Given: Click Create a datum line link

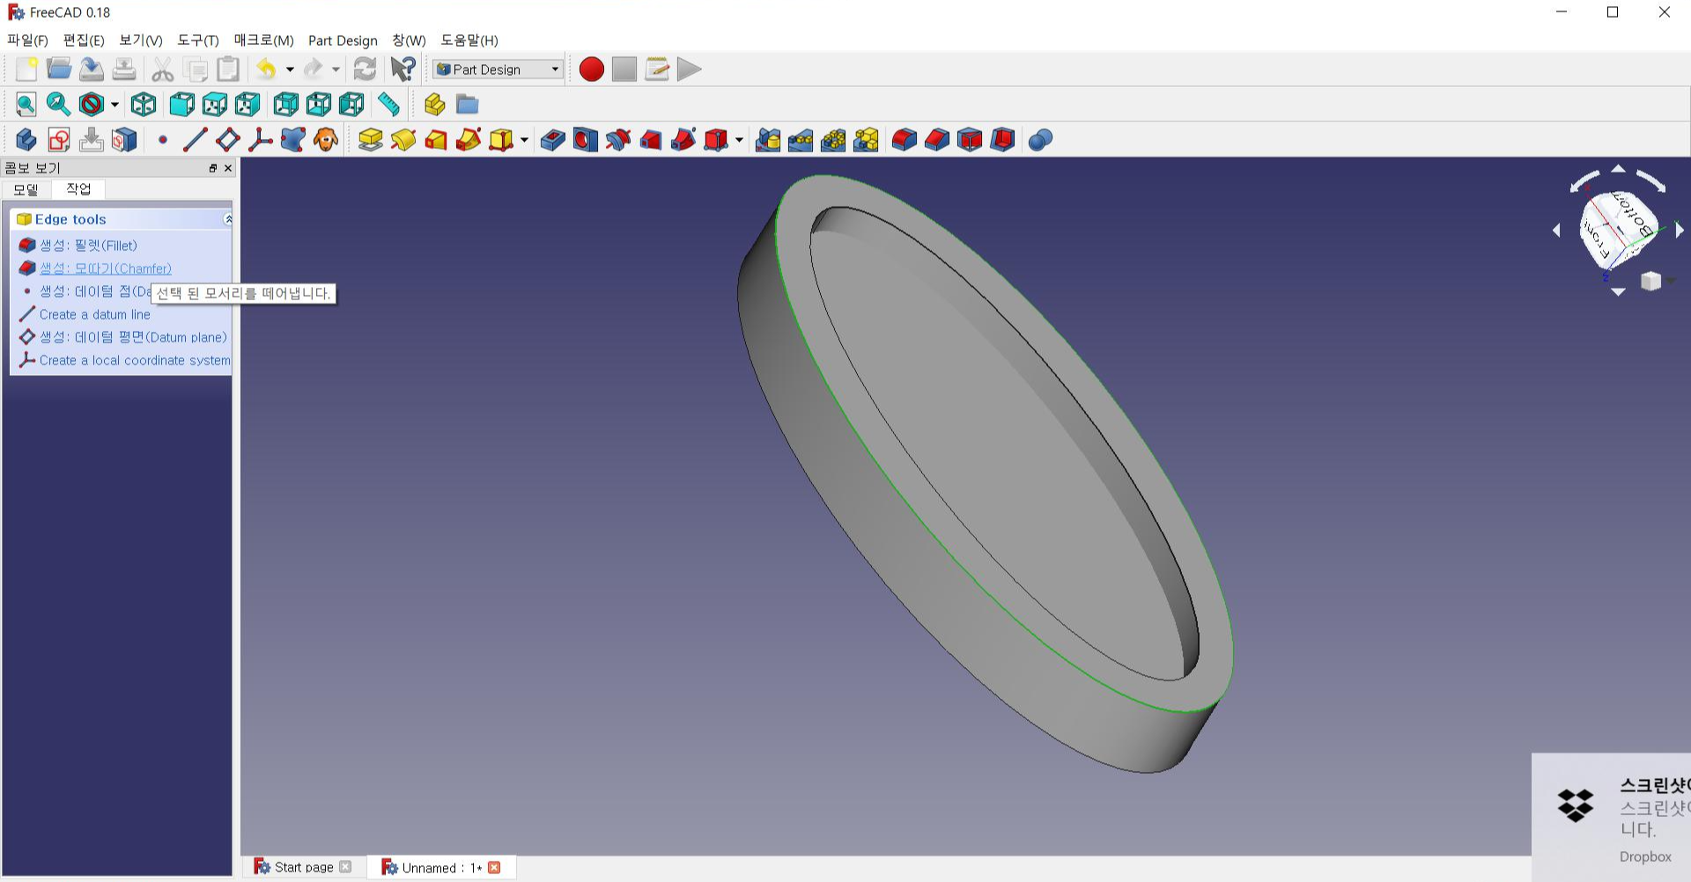Looking at the screenshot, I should pos(95,314).
